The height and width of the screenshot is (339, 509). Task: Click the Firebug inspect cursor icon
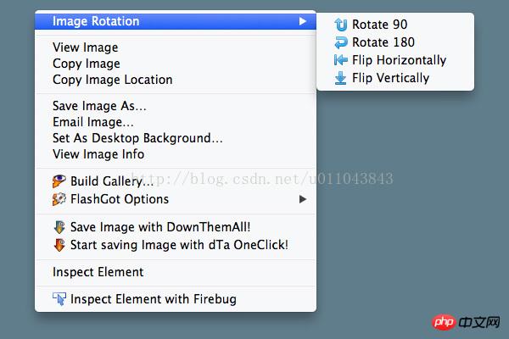(x=59, y=299)
